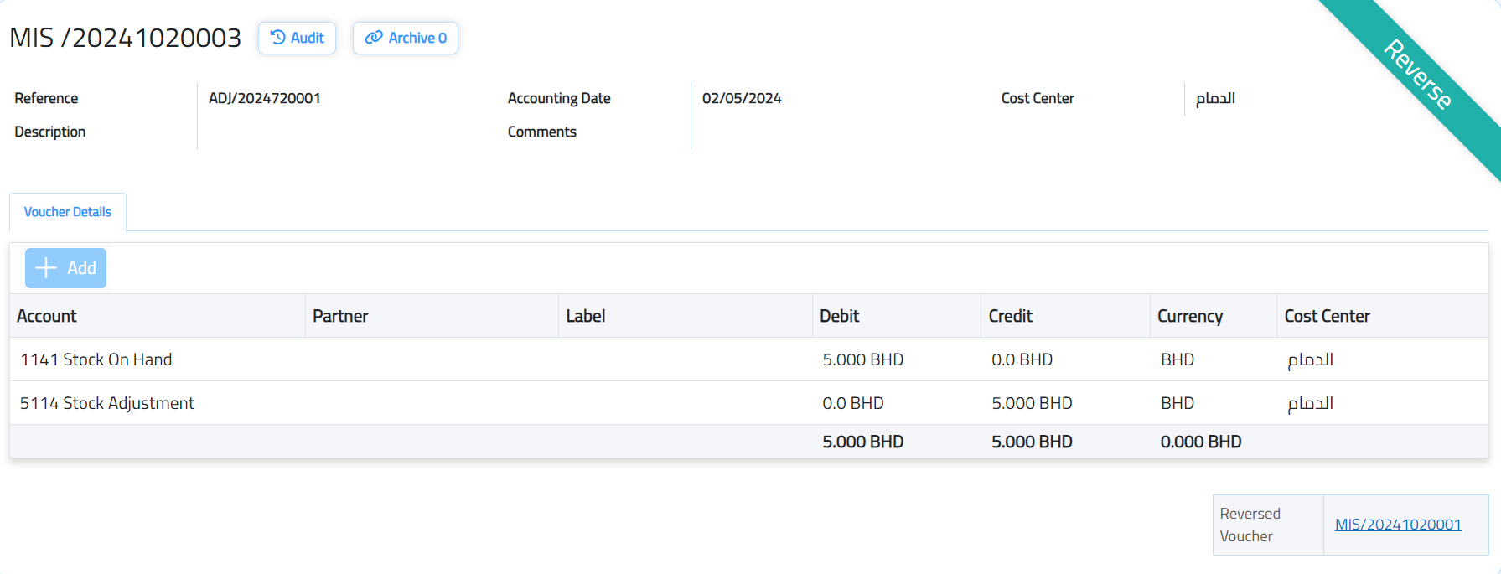Viewport: 1501px width, 574px height.
Task: Click the Account column header
Action: click(47, 316)
